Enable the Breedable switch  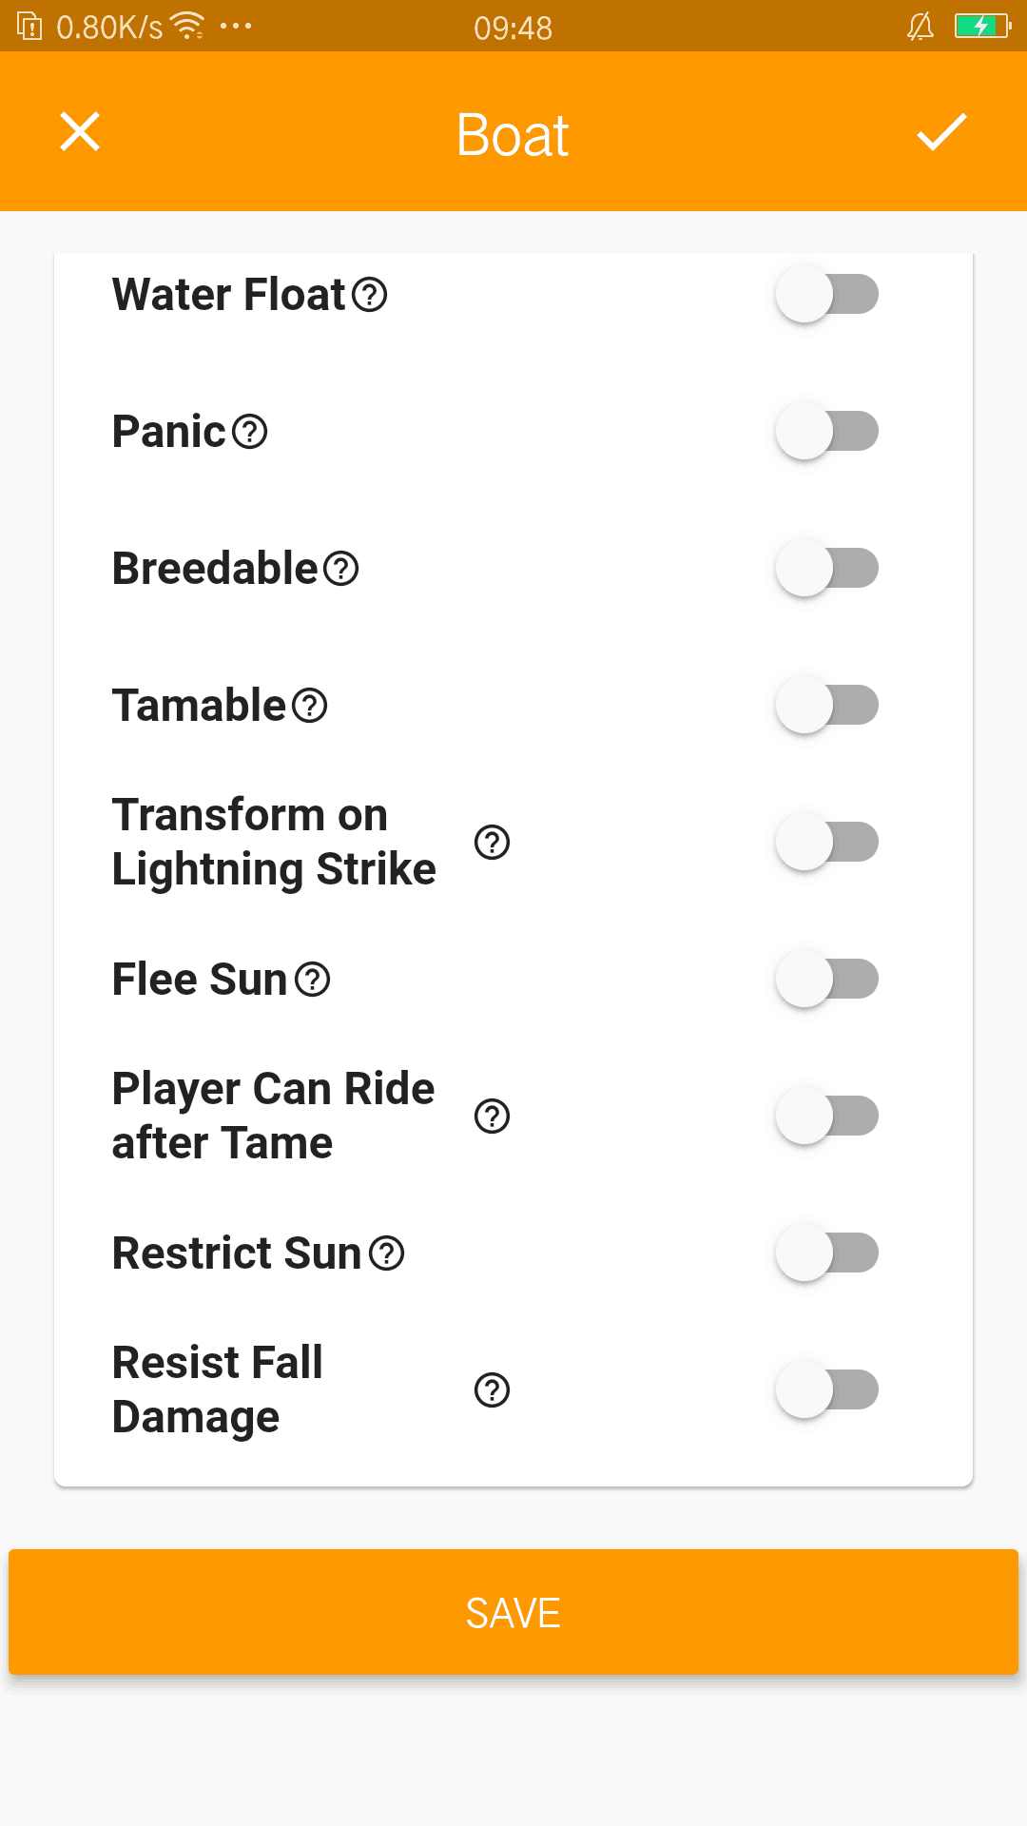826,569
